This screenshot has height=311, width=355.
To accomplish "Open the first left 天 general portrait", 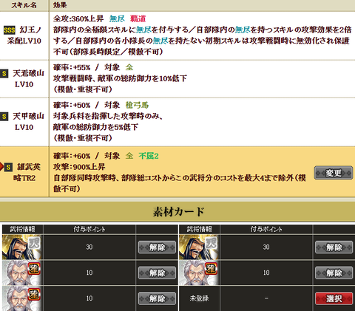I will pyautogui.click(x=22, y=247).
